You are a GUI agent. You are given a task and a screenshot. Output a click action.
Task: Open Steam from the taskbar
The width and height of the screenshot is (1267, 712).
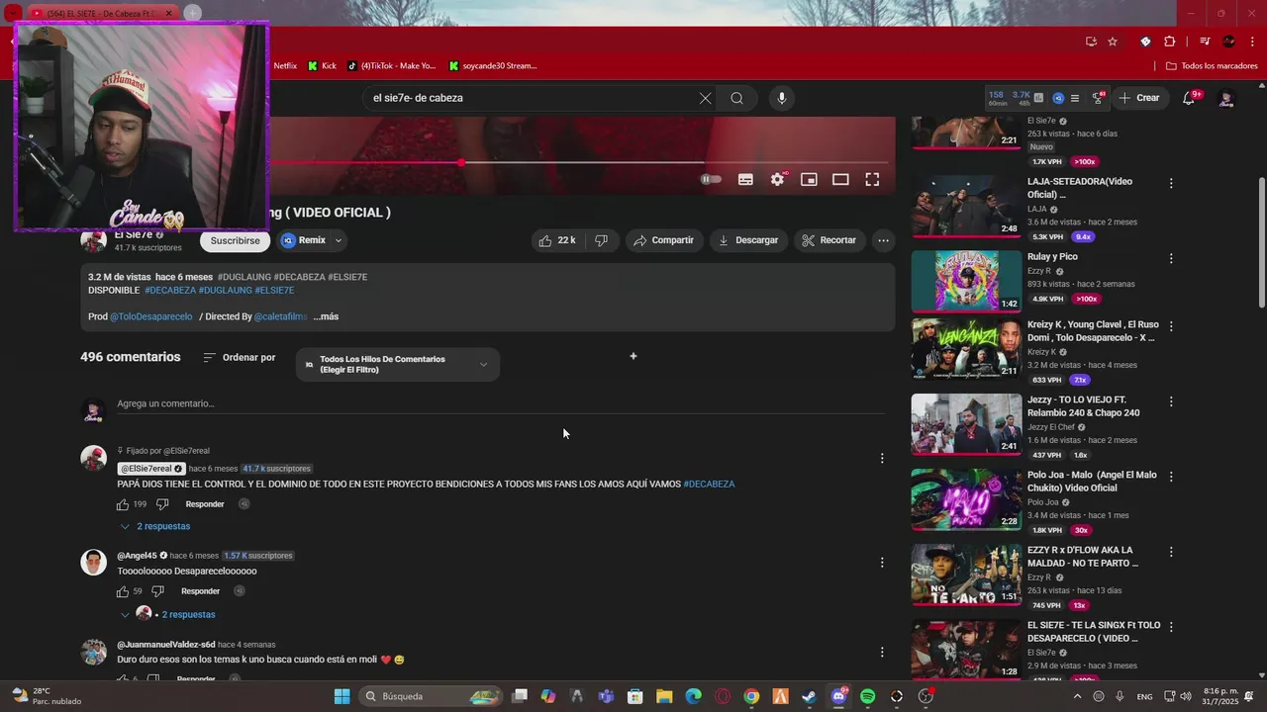tap(809, 696)
